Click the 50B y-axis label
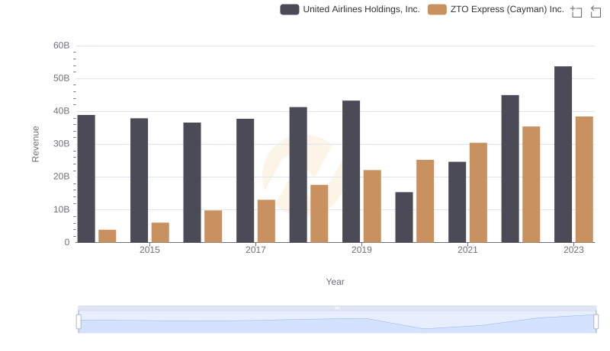610x351 pixels. (62, 78)
